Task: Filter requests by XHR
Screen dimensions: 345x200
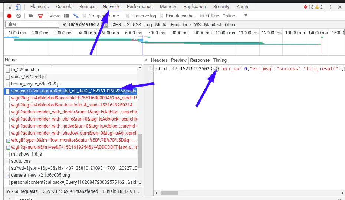Action: tap(116, 24)
